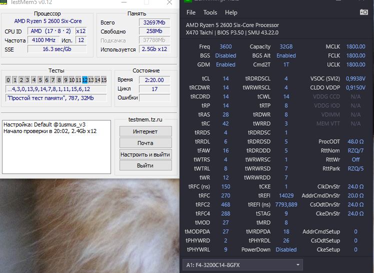374x273 pixels.
Task: Click the Цикл value 17
Action: [154, 89]
